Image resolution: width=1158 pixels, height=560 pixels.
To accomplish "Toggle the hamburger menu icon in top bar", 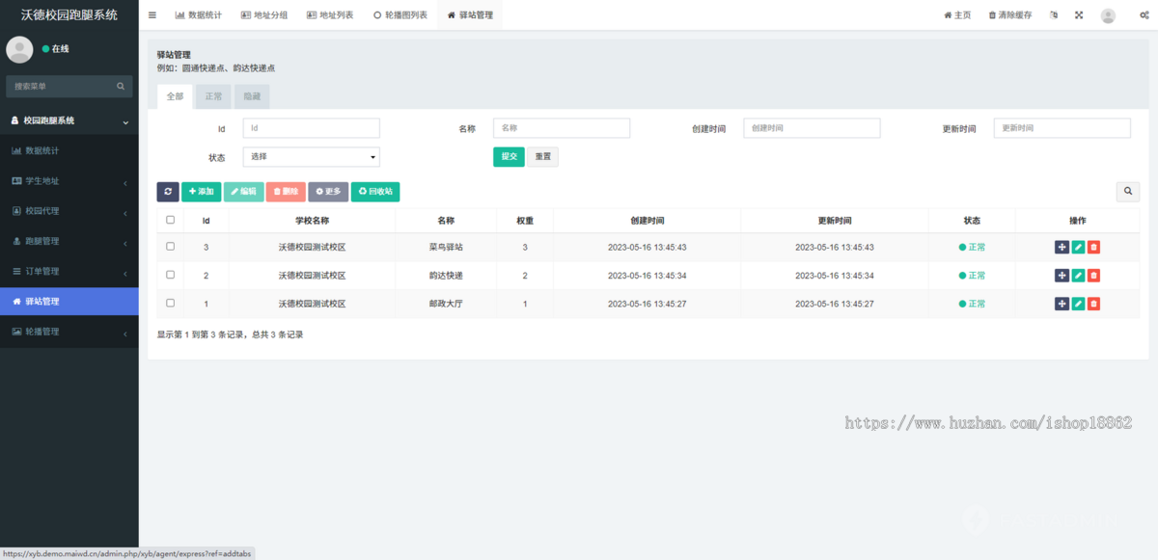I will click(x=152, y=15).
